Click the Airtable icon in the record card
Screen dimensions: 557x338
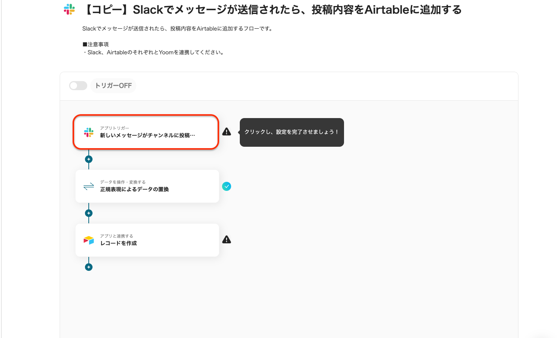89,240
